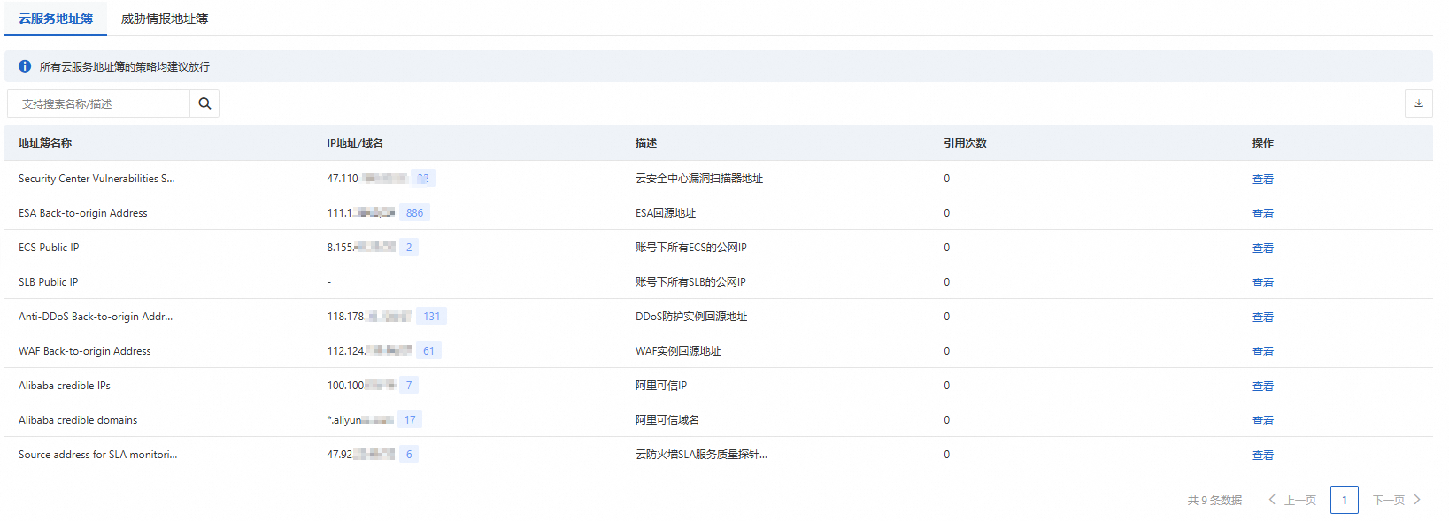
Task: Click 查看 for SLA monitoring source address
Action: click(1262, 455)
